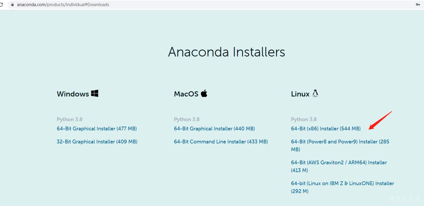Click the MacOS section heading text
The width and height of the screenshot is (424, 206).
(x=186, y=94)
